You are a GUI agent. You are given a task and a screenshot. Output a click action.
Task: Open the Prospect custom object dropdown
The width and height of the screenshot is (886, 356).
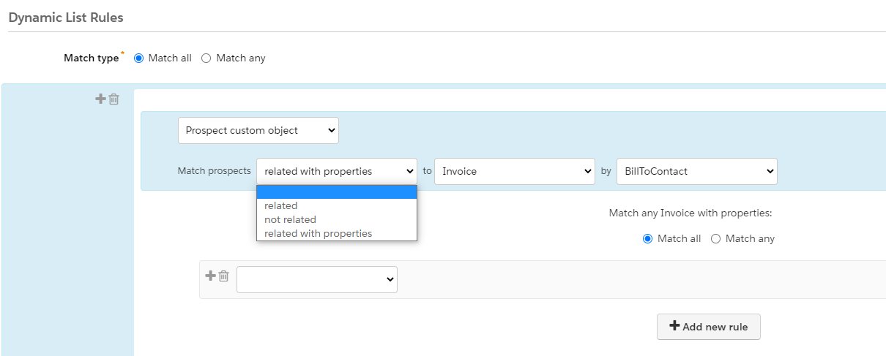pos(258,131)
